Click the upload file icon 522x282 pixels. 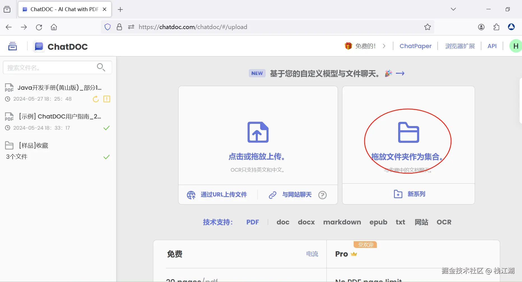click(x=258, y=132)
